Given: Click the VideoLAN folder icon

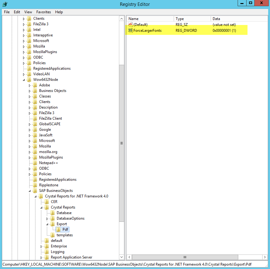Looking at the screenshot, I should tap(29, 74).
